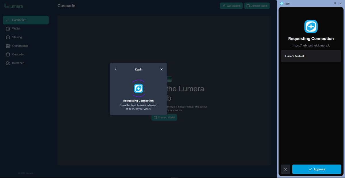Screen dimensions: 345x178
Task: Click the Get Started button
Action: [231, 6]
